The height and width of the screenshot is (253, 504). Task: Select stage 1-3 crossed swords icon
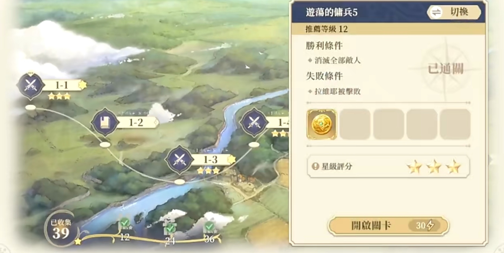179,160
